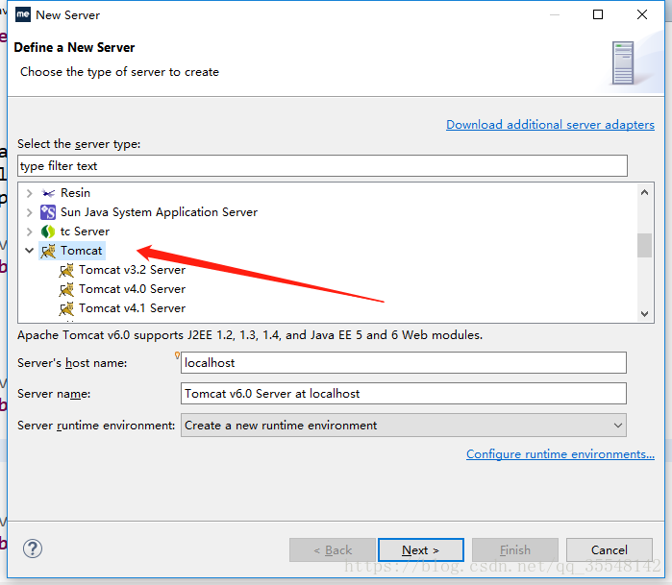Click the server list scroll-down arrow
This screenshot has height=585, width=672.
(644, 314)
